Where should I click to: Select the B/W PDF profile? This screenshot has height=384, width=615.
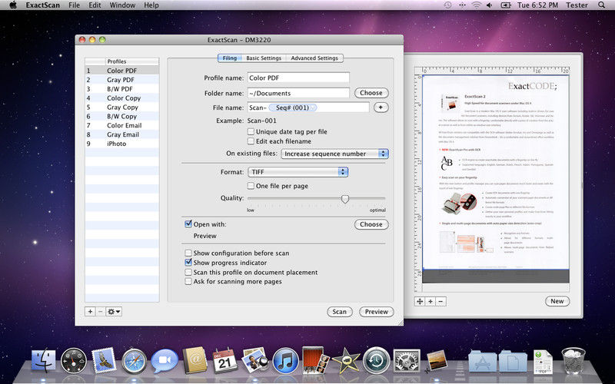tap(122, 88)
